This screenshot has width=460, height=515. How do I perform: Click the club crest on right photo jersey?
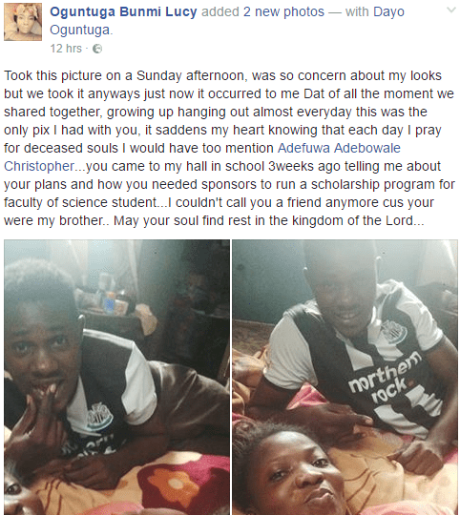pyautogui.click(x=393, y=331)
